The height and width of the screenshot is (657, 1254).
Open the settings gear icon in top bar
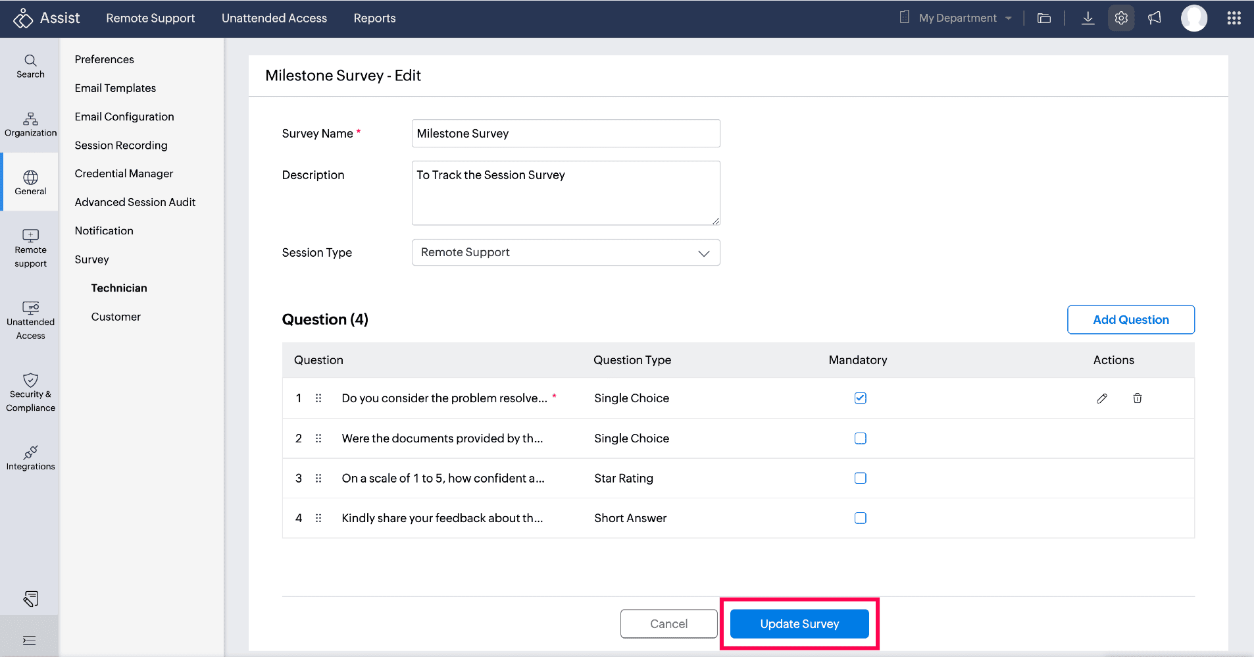point(1121,18)
